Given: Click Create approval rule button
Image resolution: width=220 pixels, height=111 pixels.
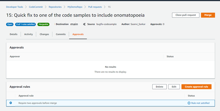Looking at the screenshot, I should (x=196, y=87).
